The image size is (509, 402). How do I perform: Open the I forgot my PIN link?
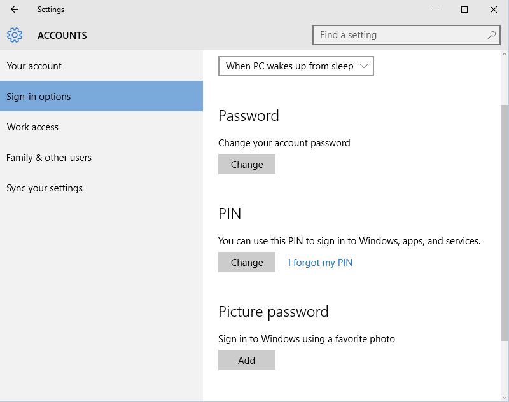pyautogui.click(x=320, y=263)
